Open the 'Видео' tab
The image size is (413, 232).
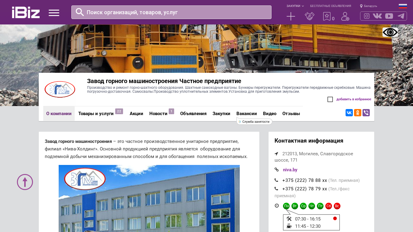coord(270,114)
